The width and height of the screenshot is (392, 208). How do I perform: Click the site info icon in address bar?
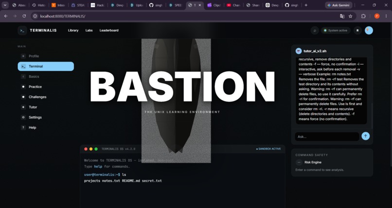tap(35, 16)
